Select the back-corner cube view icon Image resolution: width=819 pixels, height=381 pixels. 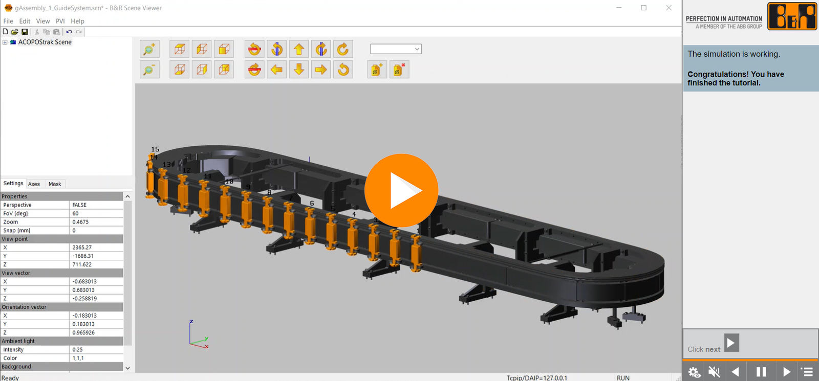[x=224, y=69]
